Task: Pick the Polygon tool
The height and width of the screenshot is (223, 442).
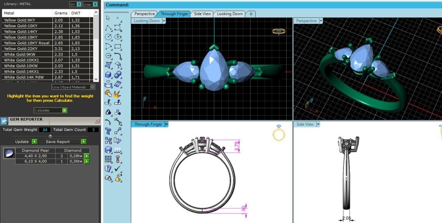Action: [x=108, y=56]
